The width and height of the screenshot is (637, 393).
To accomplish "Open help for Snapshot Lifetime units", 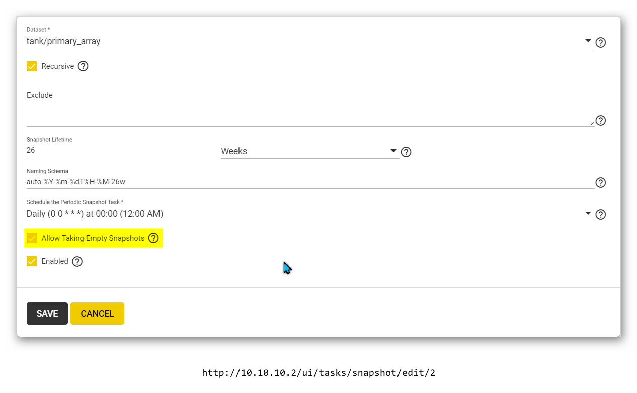I will 406,152.
